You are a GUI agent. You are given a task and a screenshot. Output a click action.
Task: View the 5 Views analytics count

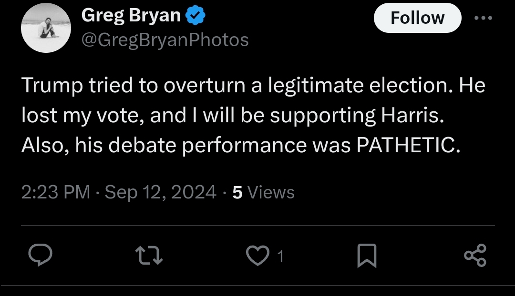263,192
